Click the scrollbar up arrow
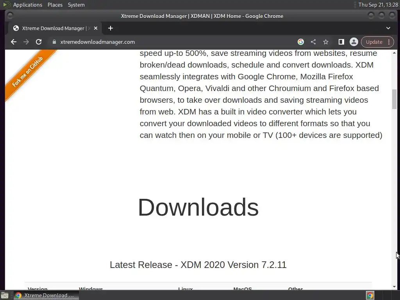This screenshot has width=400, height=300. point(395,53)
